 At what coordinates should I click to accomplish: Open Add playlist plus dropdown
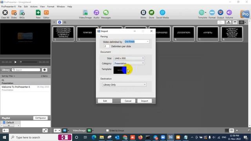click(x=5, y=130)
